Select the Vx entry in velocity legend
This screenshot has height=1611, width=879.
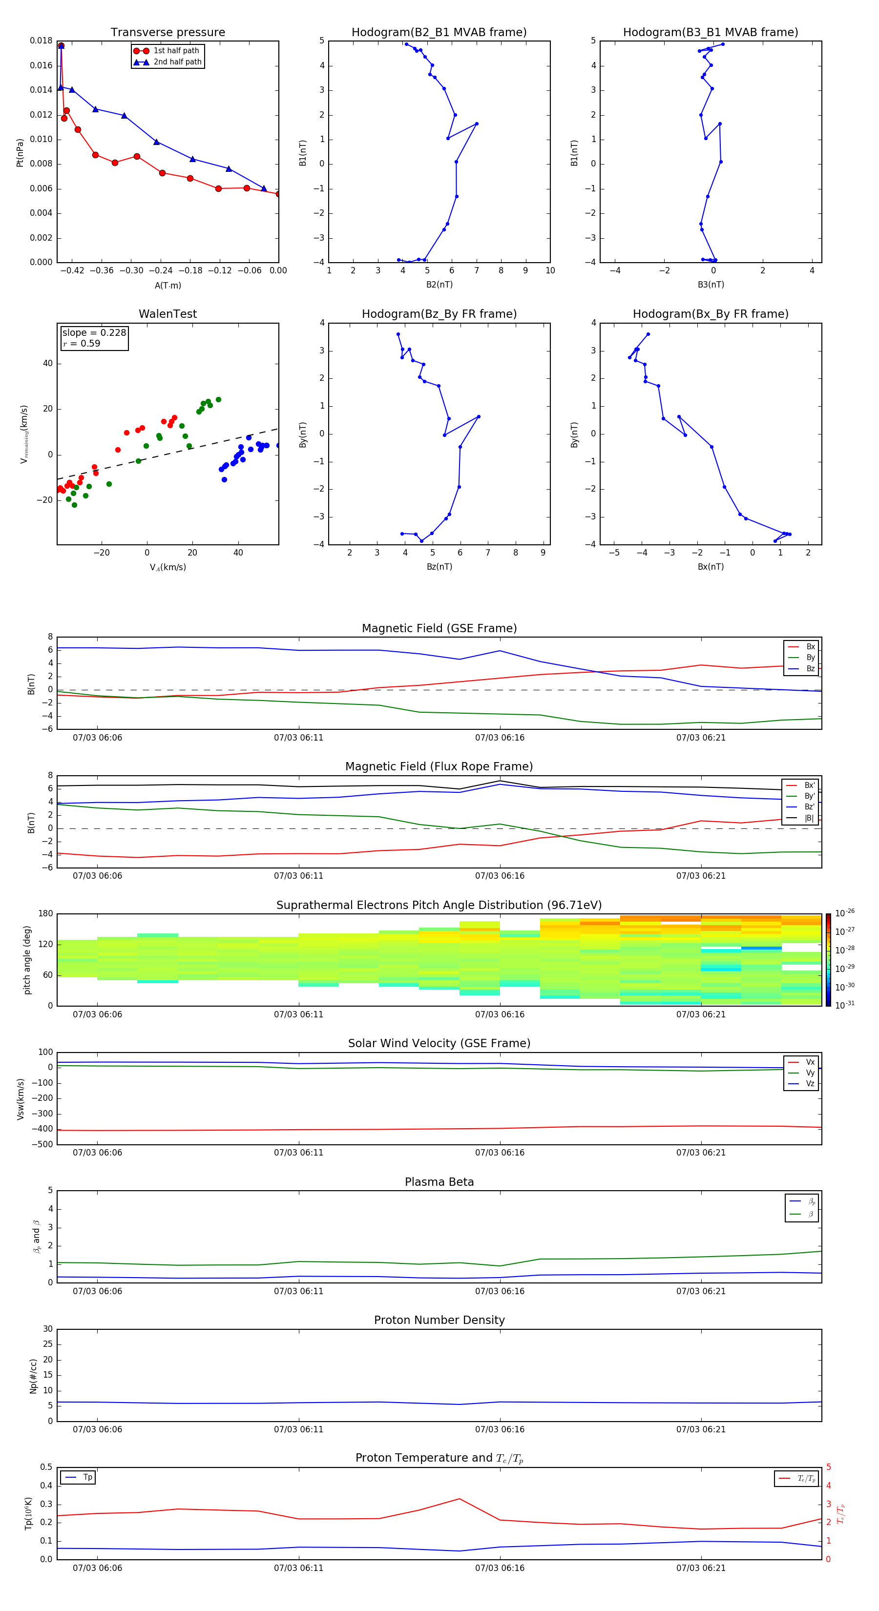click(802, 1062)
